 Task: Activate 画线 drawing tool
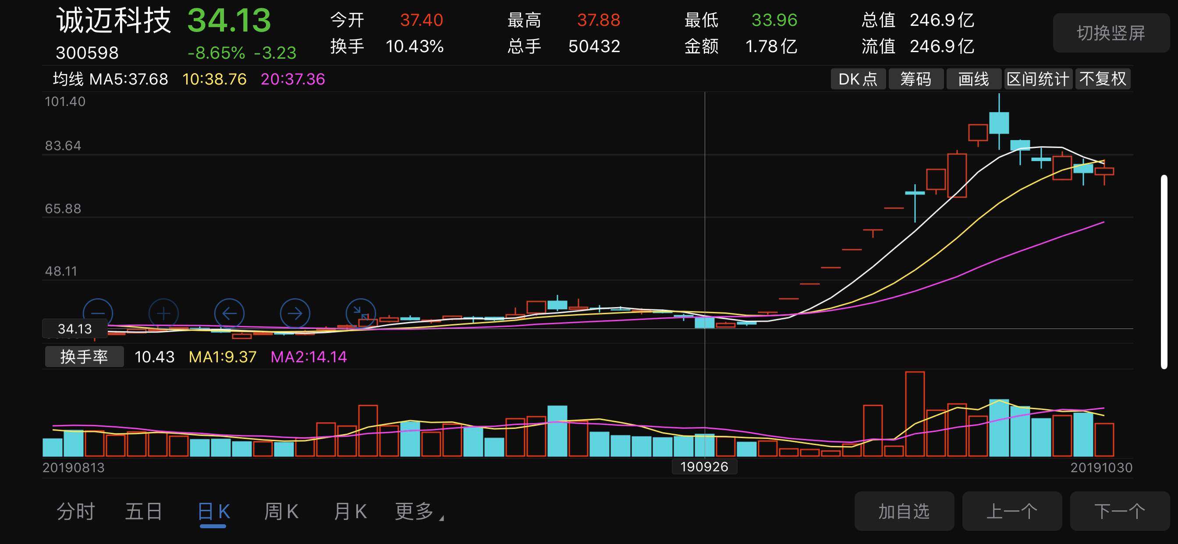tap(974, 79)
